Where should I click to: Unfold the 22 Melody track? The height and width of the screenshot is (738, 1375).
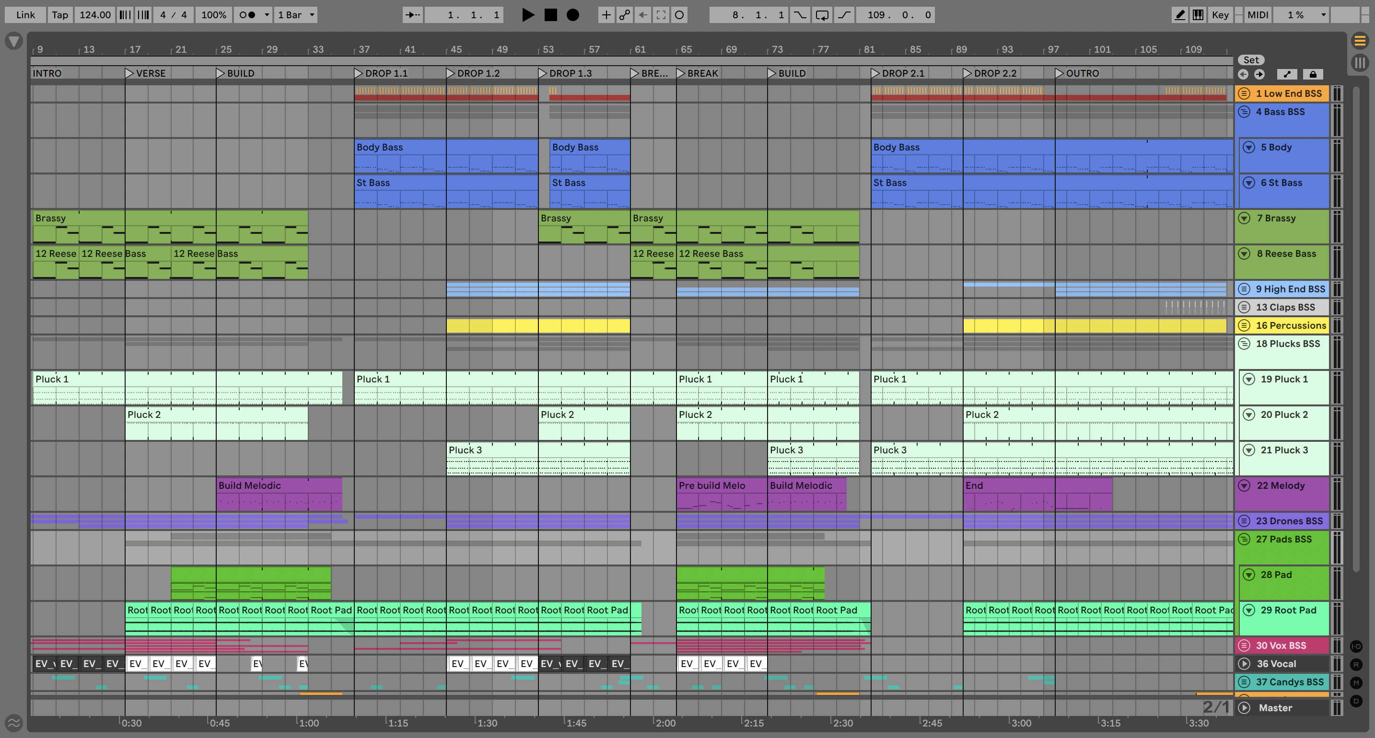tap(1244, 485)
